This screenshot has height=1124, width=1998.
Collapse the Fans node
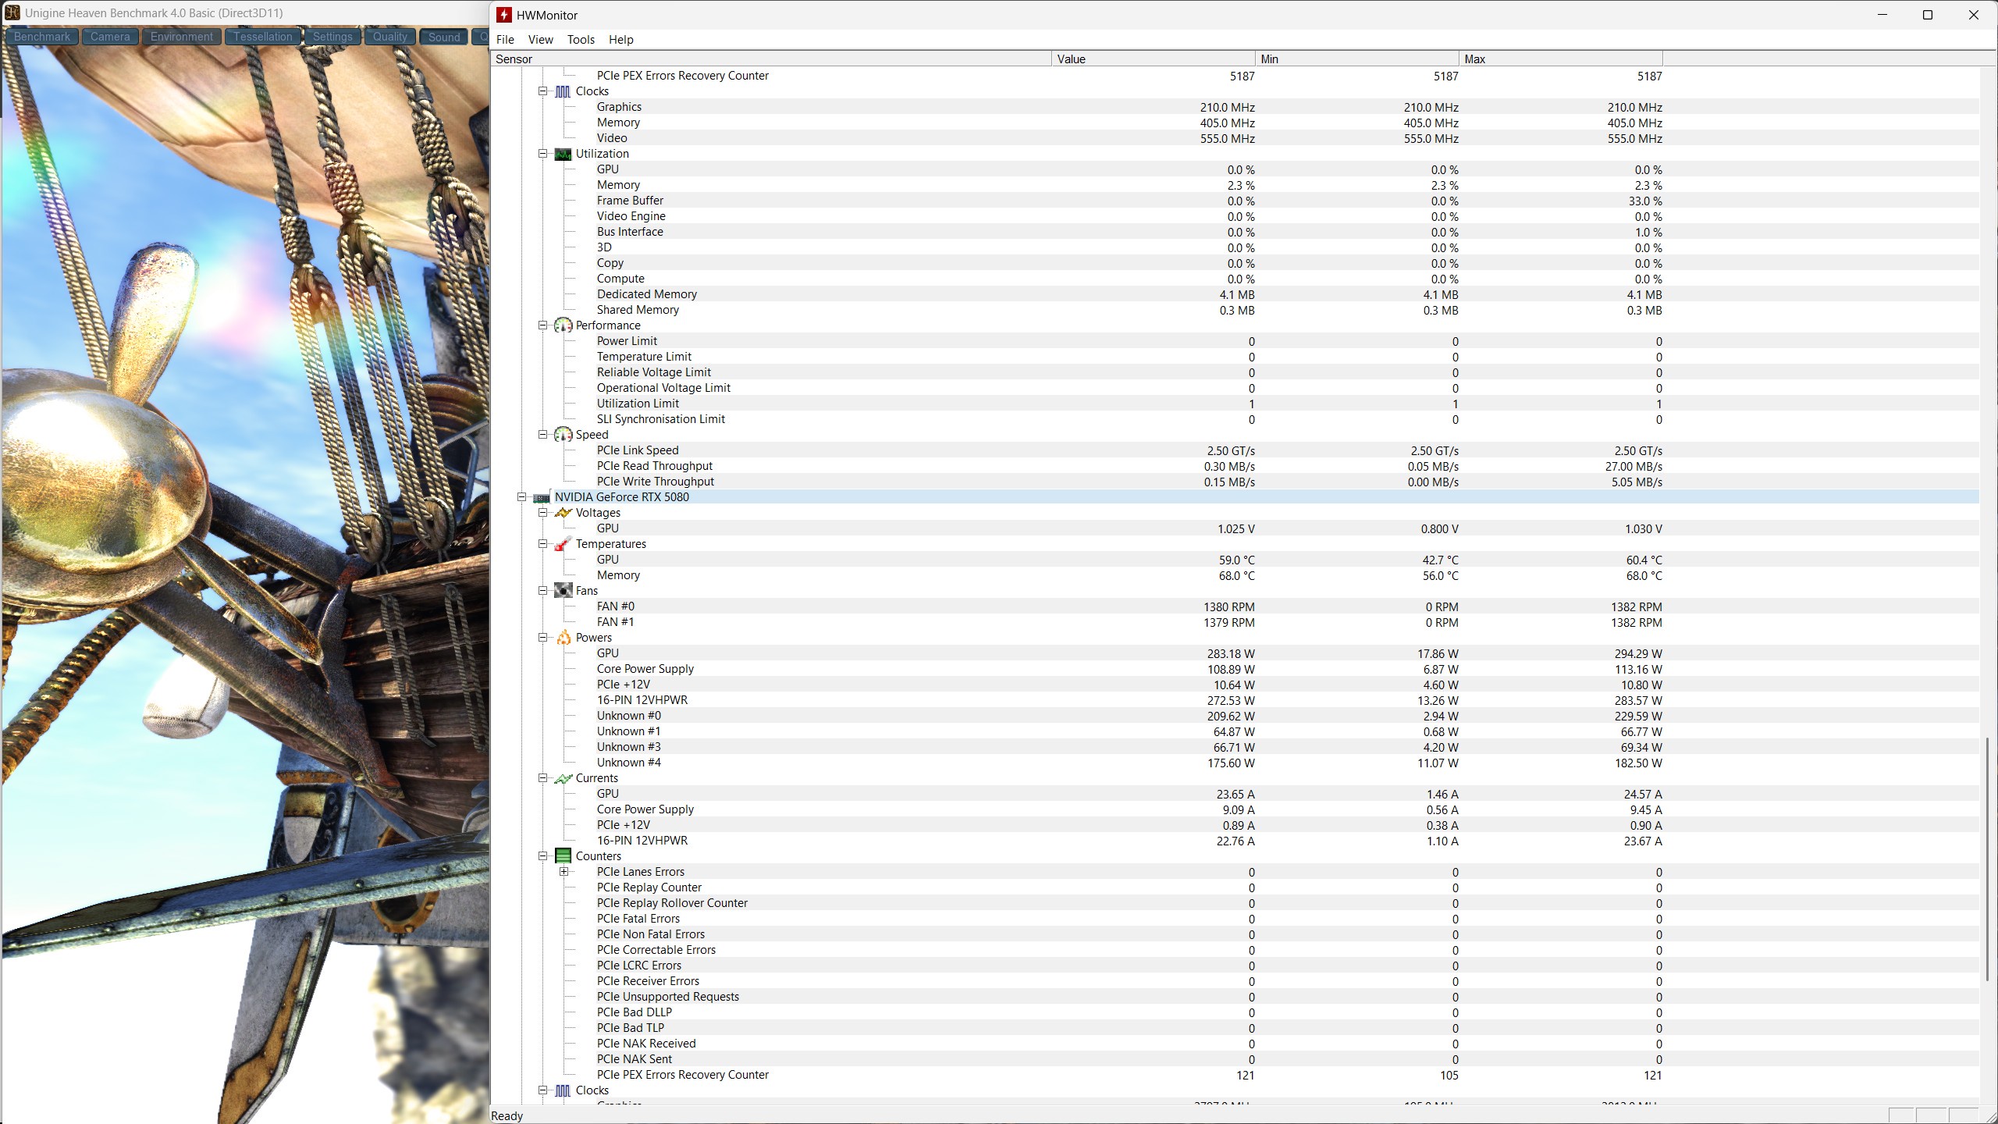tap(543, 591)
